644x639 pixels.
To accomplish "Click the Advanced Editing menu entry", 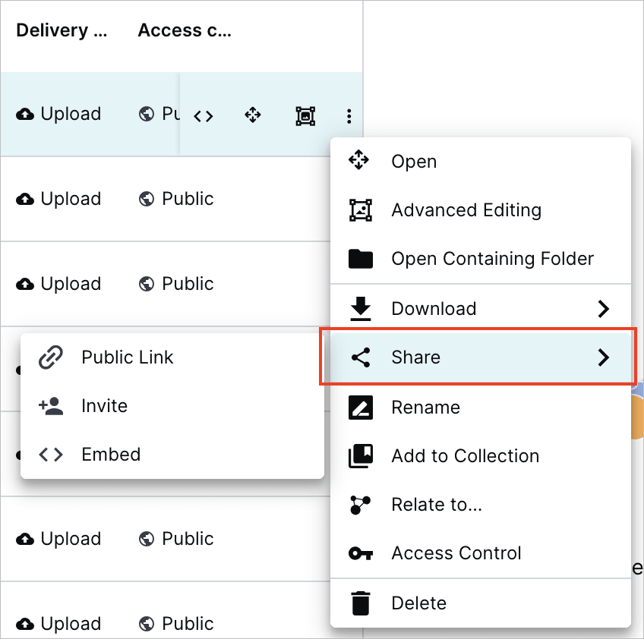I will point(466,210).
